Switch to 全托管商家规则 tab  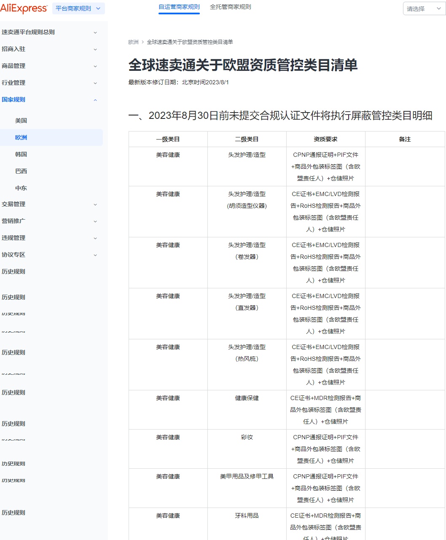[230, 7]
